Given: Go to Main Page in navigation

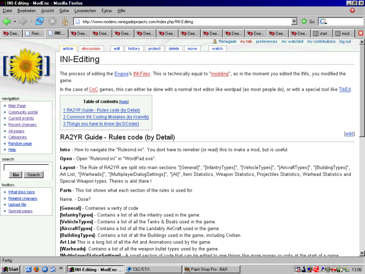Looking at the screenshot, I should (x=17, y=106).
